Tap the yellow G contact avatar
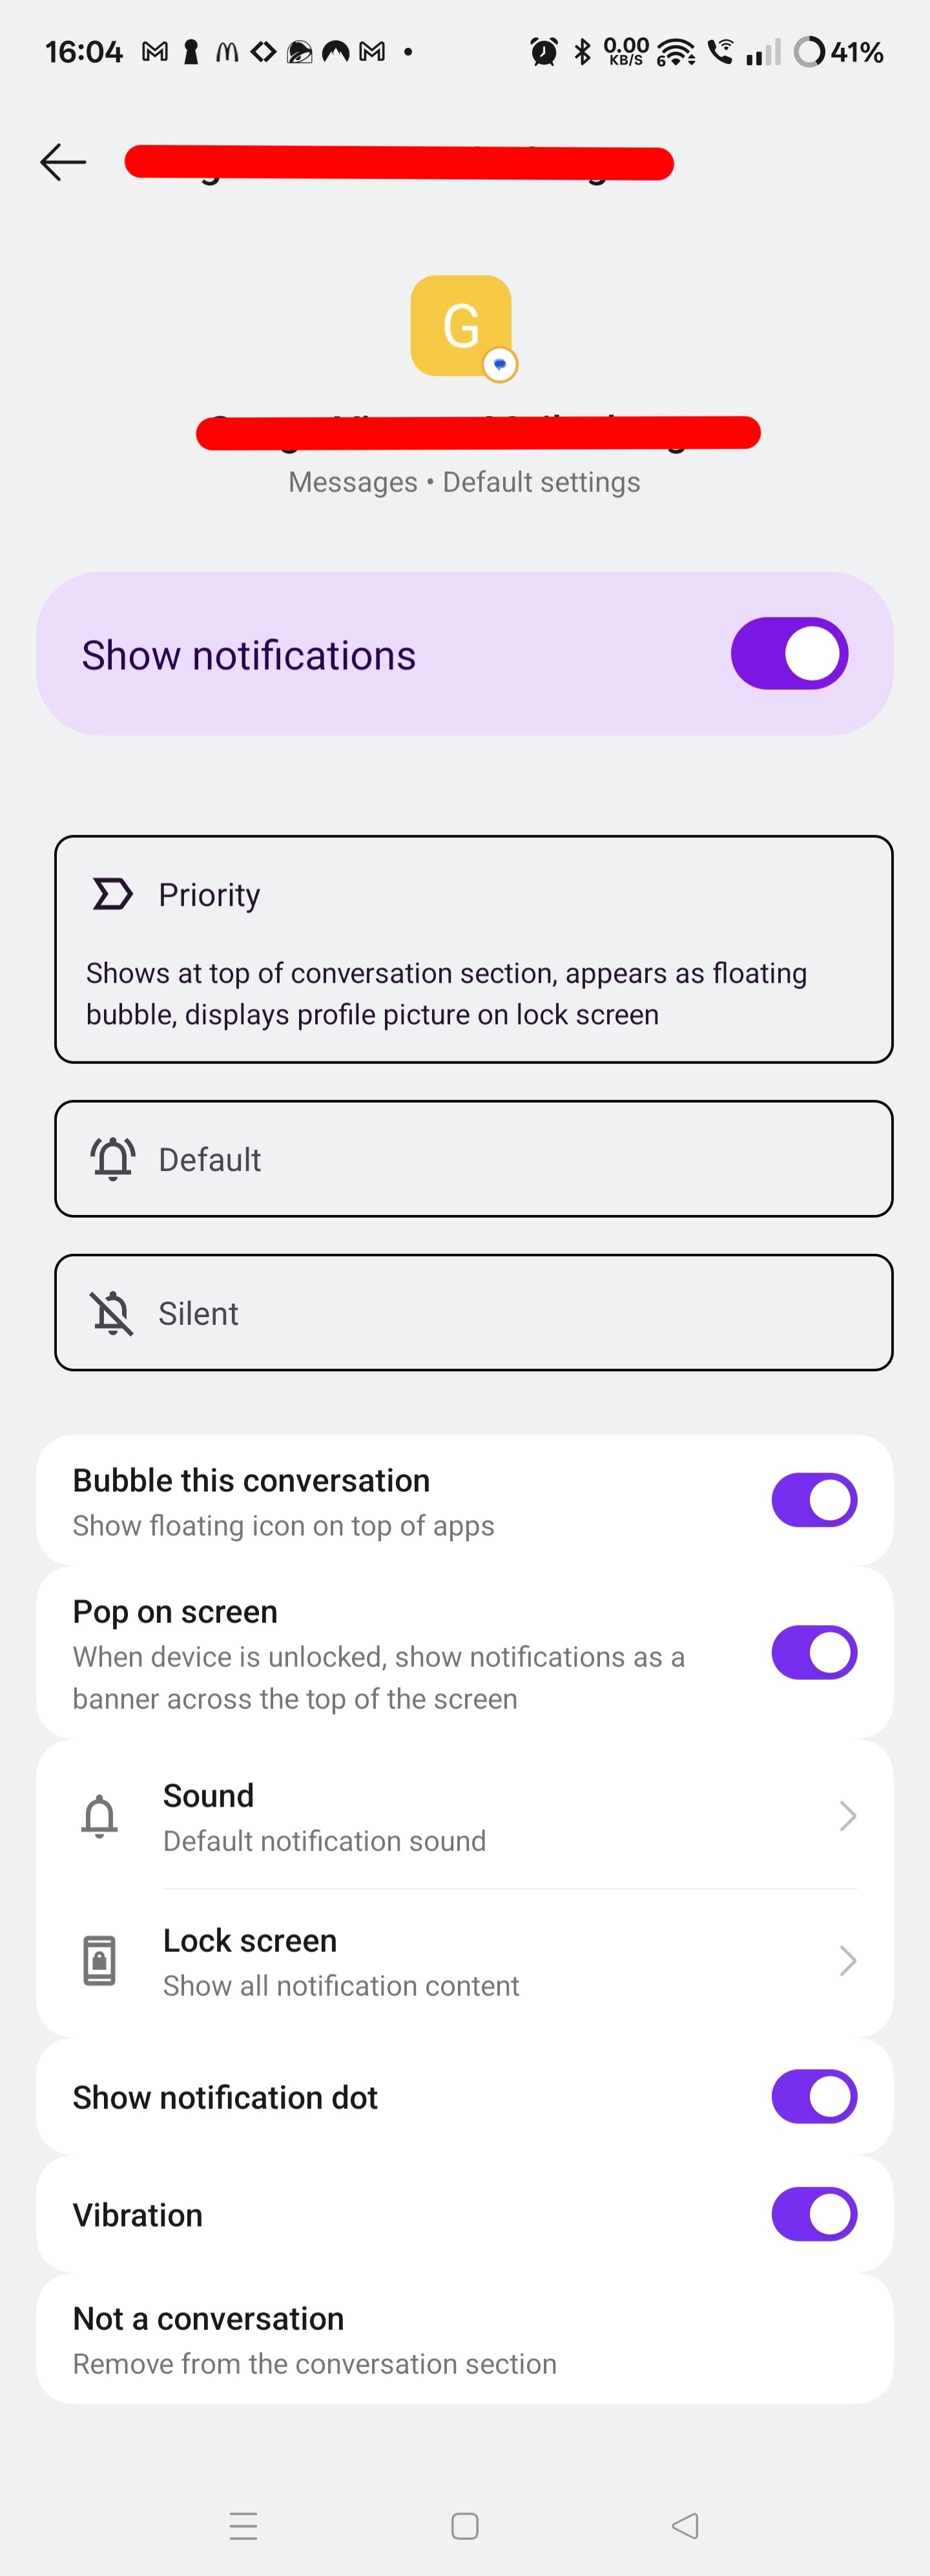The width and height of the screenshot is (930, 2576). (x=461, y=326)
